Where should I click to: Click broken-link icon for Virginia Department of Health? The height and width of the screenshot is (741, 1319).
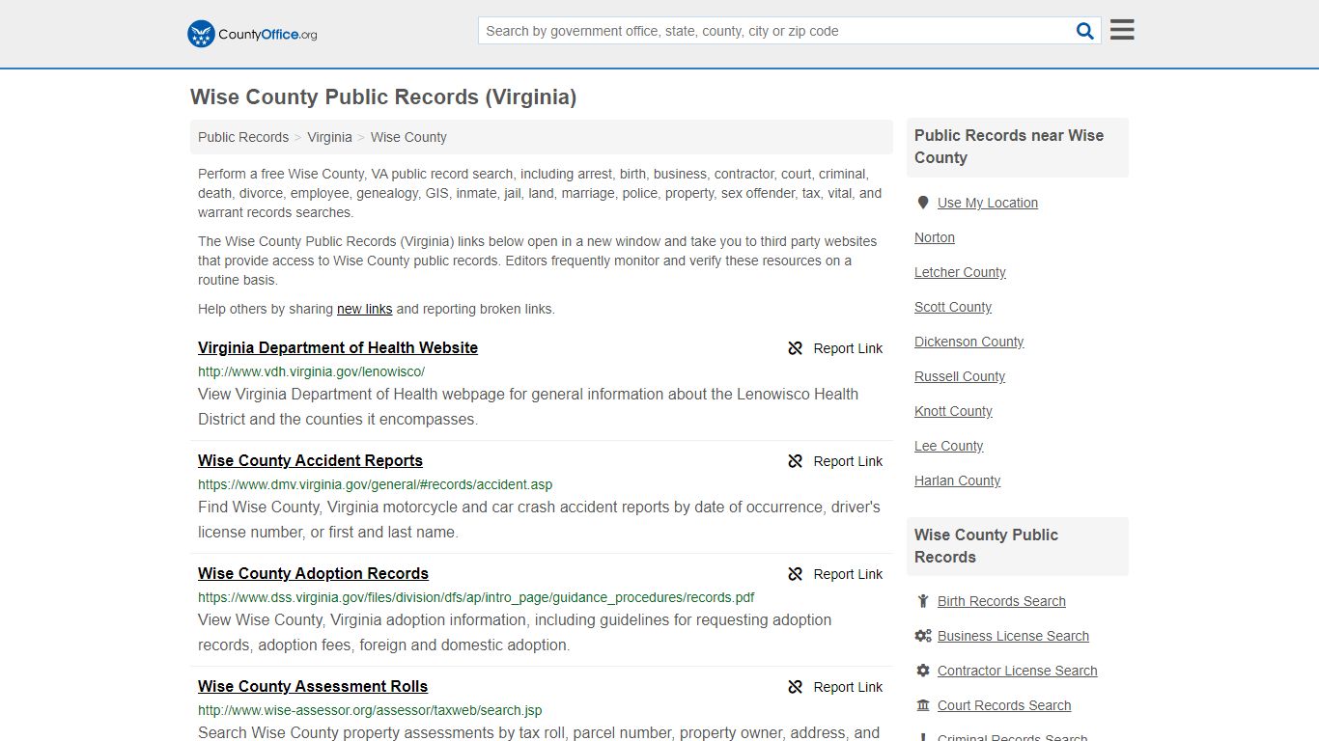tap(796, 348)
